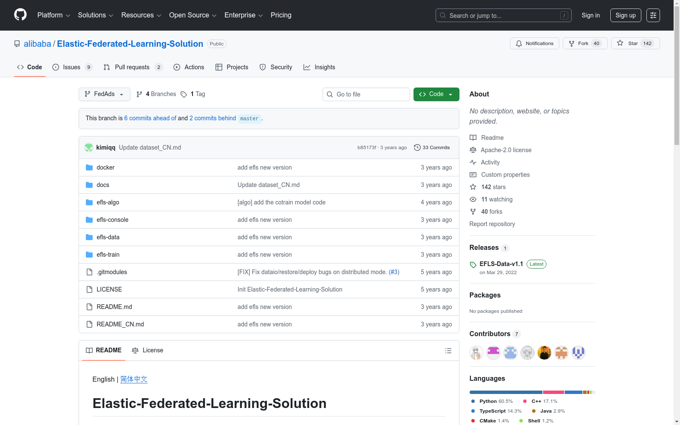This screenshot has width=680, height=425.
Task: Click the LICENSE file icon
Action: coord(89,289)
